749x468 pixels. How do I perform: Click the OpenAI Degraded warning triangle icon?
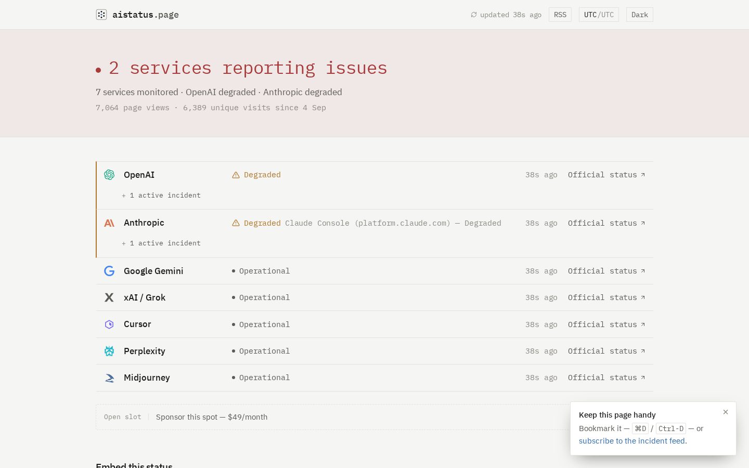point(236,175)
